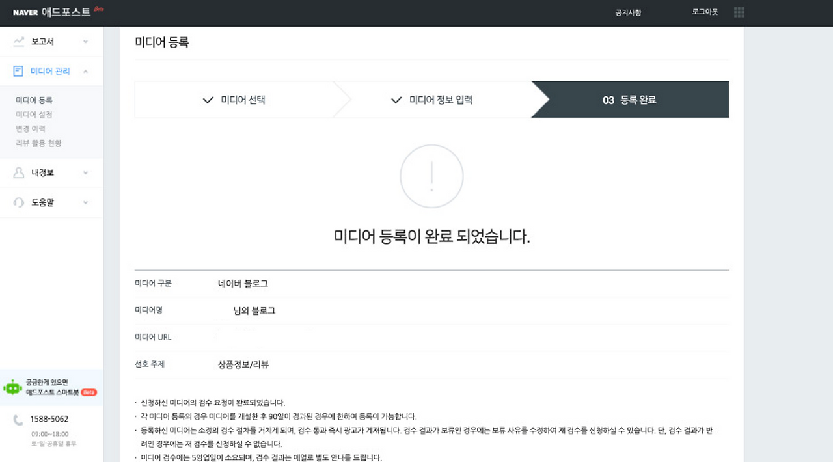Click the 03 등록 완료 step indicator

click(629, 100)
